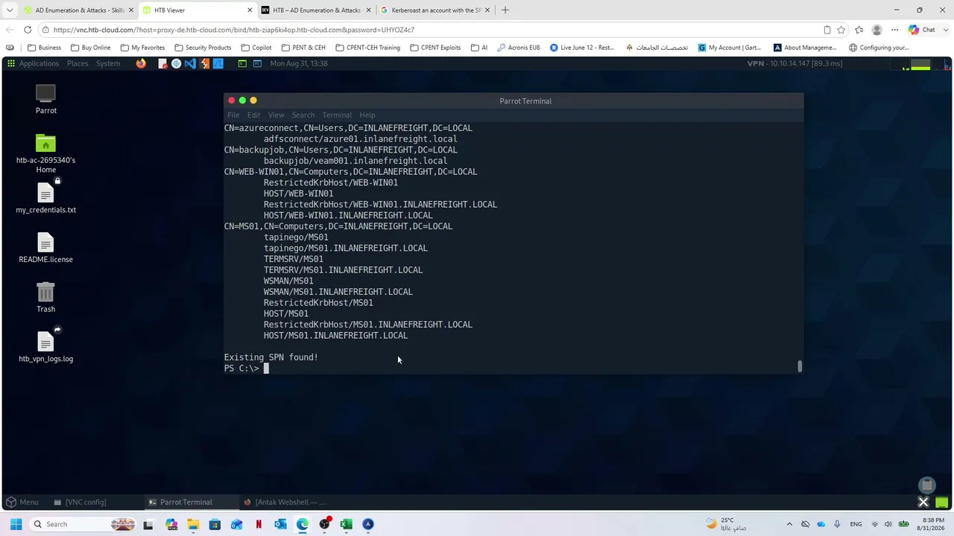The image size is (954, 536).
Task: Open File Explorer from Windows taskbar
Action: pos(193,524)
